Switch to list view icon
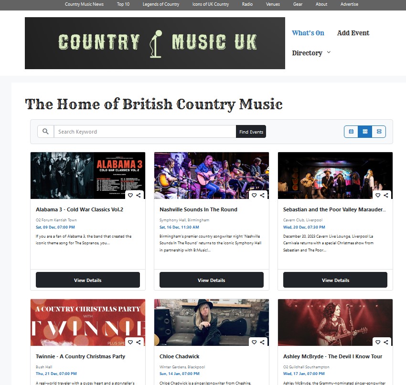The width and height of the screenshot is (406, 385). (379, 132)
